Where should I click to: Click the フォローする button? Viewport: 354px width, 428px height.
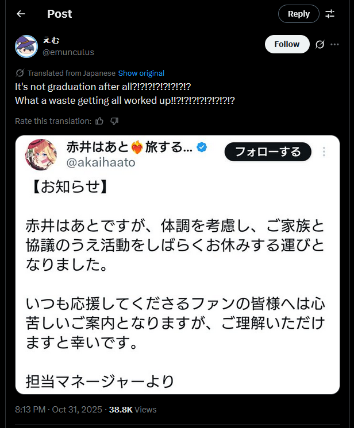tap(268, 151)
